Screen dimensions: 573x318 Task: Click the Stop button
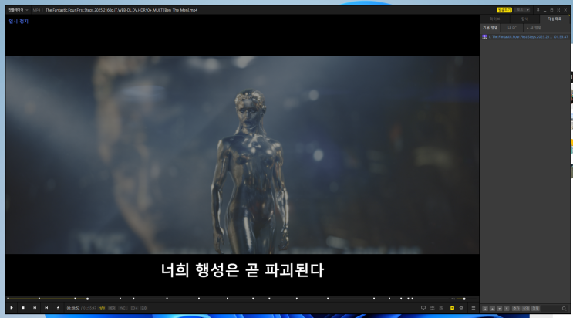click(23, 308)
